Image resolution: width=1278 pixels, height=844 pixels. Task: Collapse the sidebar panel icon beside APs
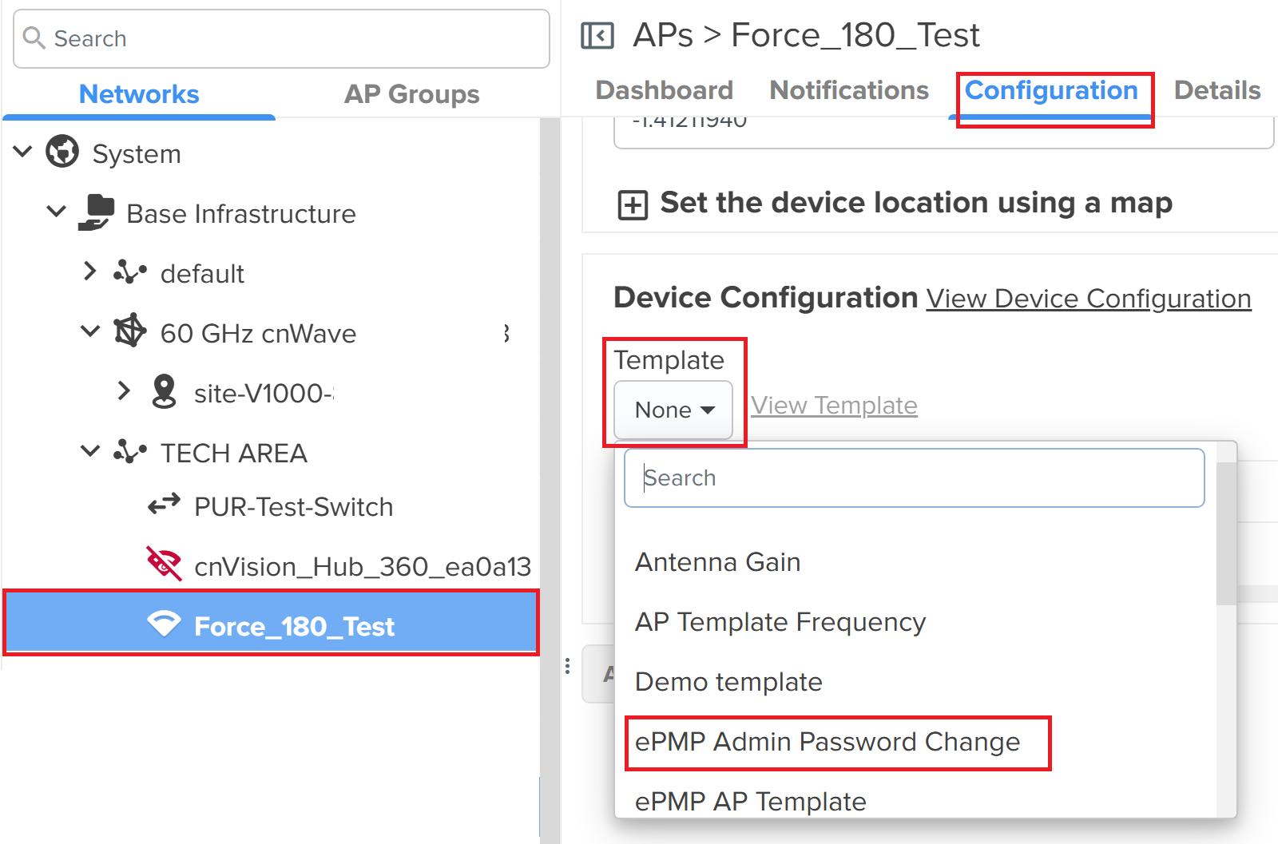click(x=597, y=36)
